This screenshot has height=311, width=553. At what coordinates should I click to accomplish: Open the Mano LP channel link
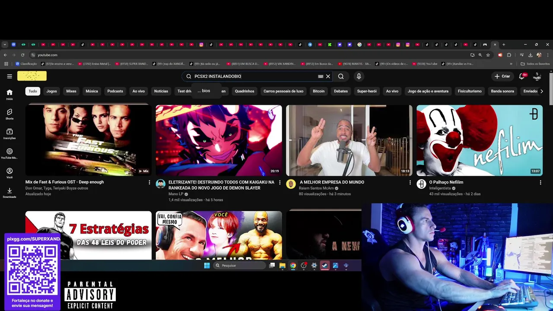tap(176, 194)
